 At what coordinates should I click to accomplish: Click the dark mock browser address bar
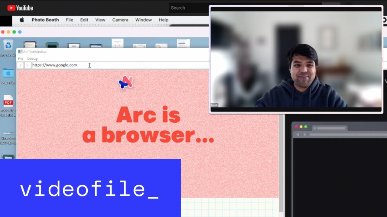click(x=348, y=134)
